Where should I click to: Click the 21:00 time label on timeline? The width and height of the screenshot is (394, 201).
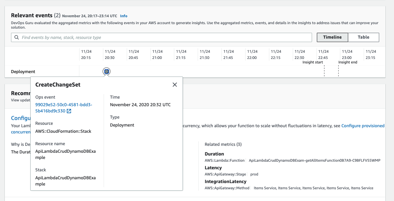click(157, 54)
